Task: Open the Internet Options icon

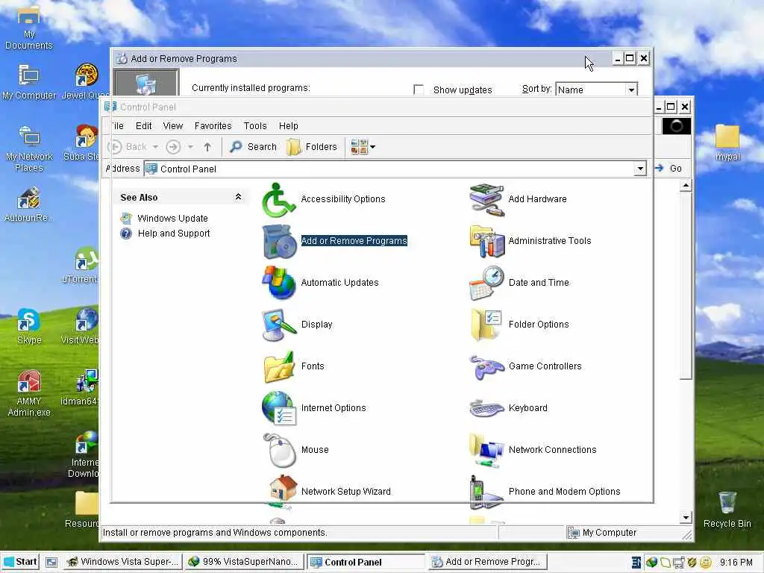Action: click(279, 408)
